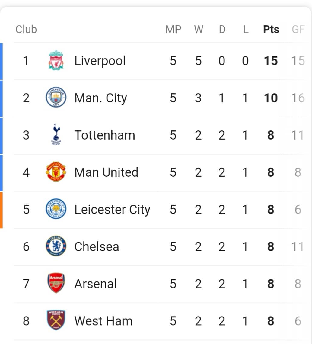Viewport: 312px width, 344px height.
Task: Select the Pts column header
Action: click(x=271, y=29)
